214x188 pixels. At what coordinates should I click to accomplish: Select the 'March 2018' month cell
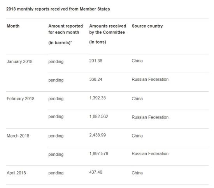[x=18, y=136]
